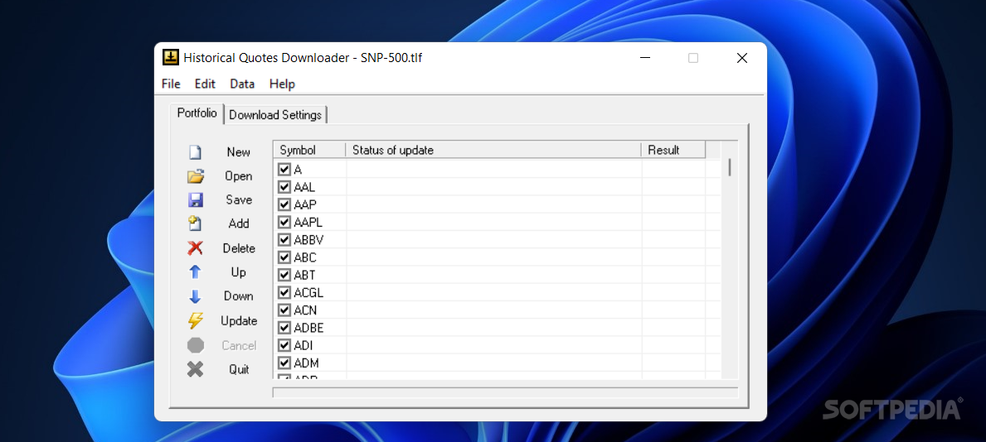Viewport: 986px width, 442px height.
Task: Disable the ABBV checkbox
Action: point(284,240)
